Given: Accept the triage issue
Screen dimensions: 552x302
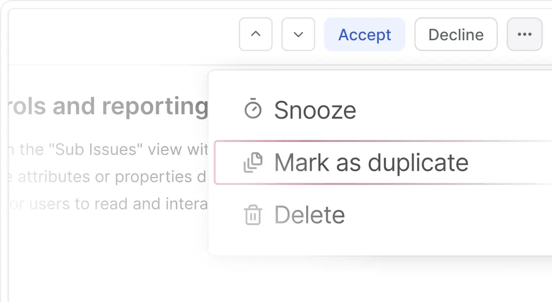Looking at the screenshot, I should point(365,34).
